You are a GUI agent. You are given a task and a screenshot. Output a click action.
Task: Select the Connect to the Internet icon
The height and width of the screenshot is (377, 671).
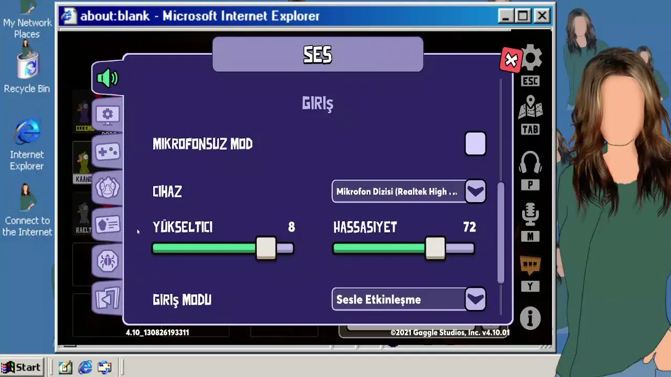pyautogui.click(x=27, y=210)
